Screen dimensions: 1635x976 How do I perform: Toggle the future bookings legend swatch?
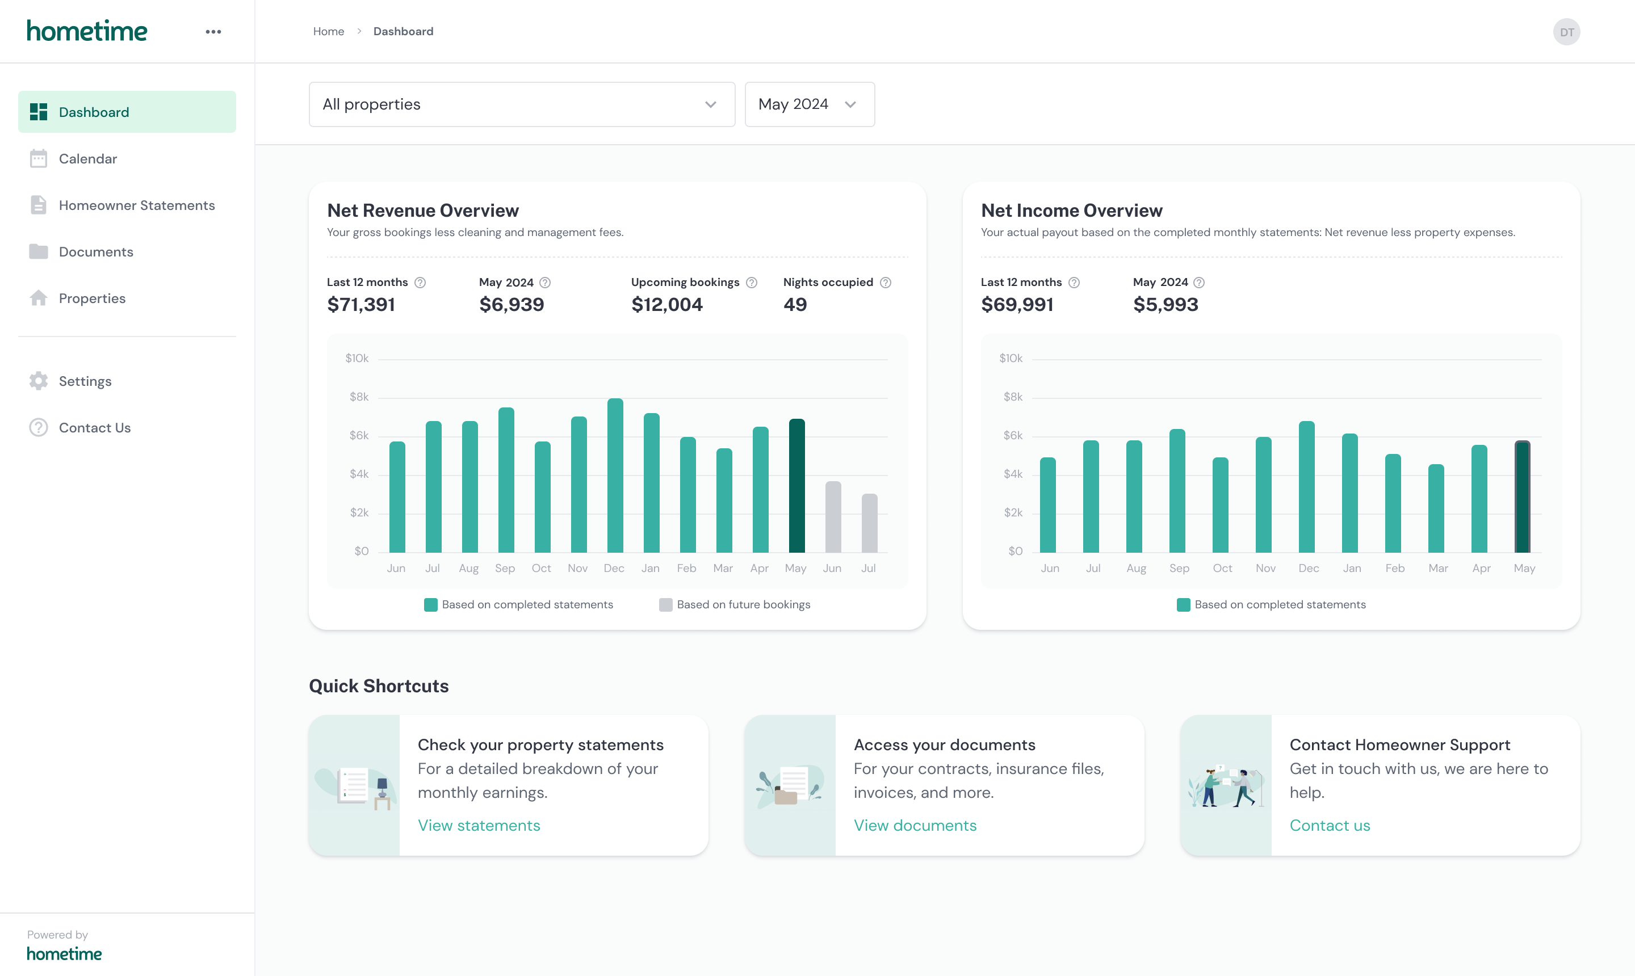(x=666, y=605)
